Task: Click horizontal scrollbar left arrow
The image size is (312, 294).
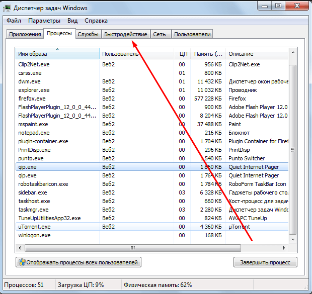Action: click(20, 248)
